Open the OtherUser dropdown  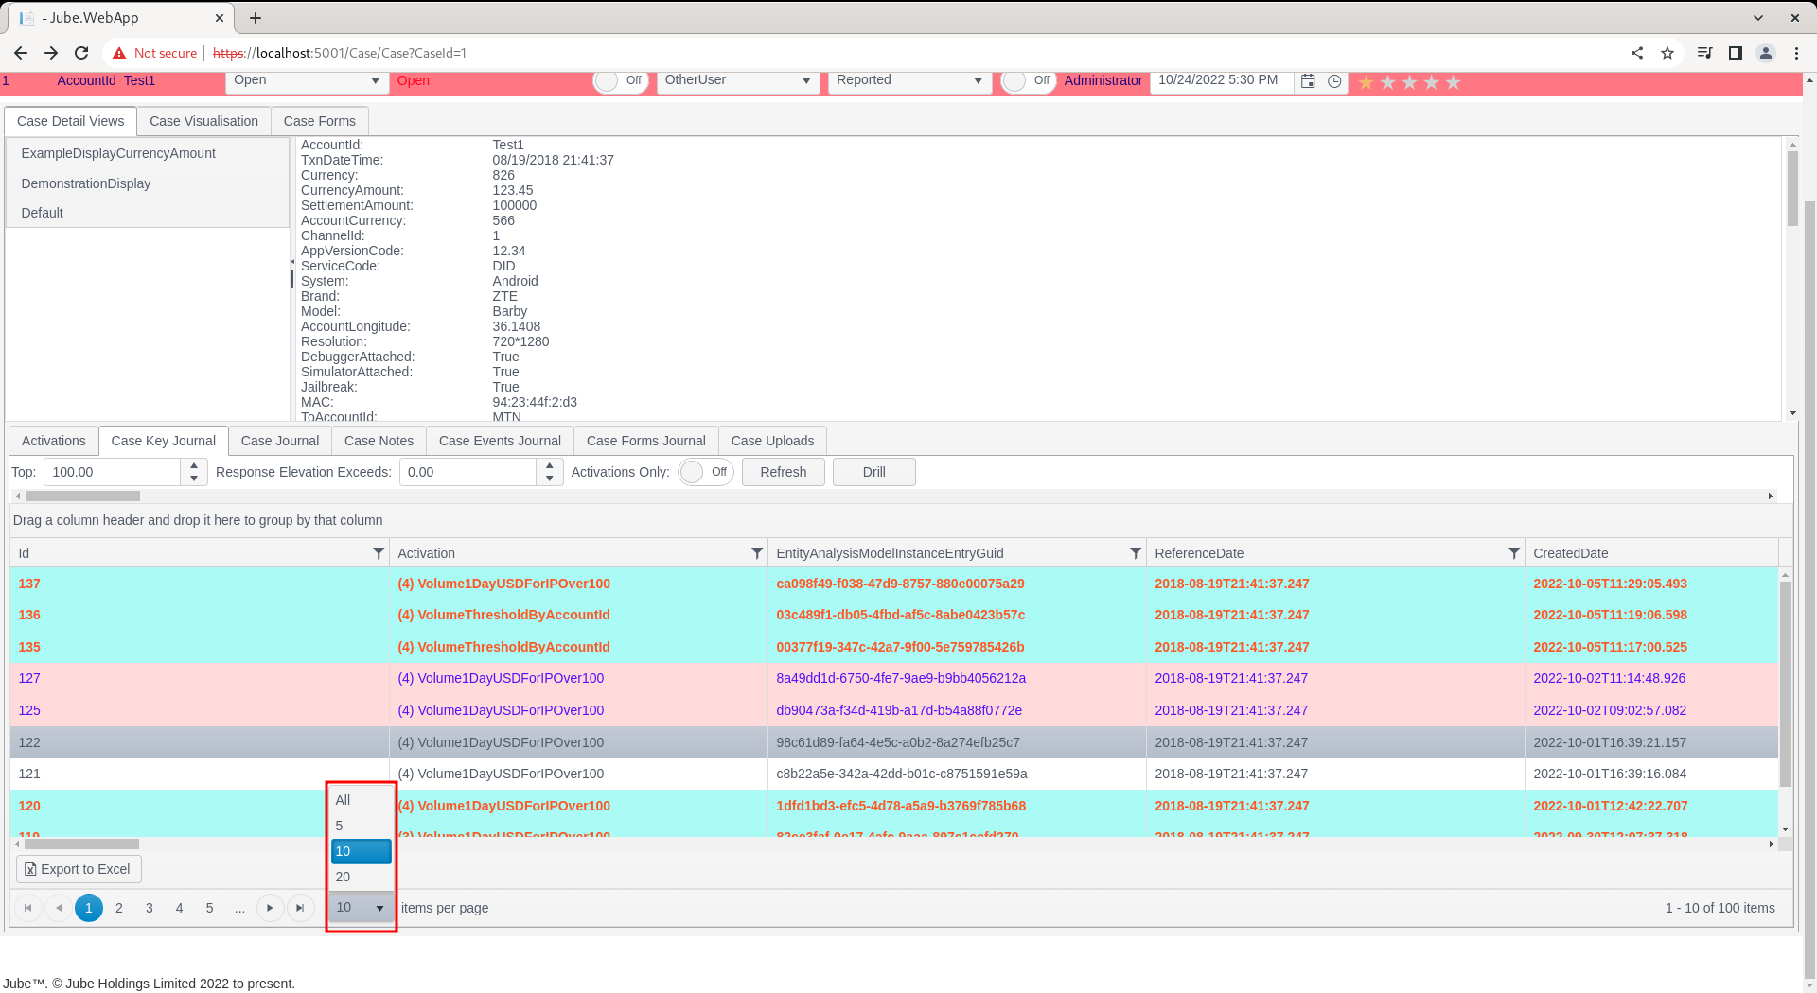[x=738, y=81]
